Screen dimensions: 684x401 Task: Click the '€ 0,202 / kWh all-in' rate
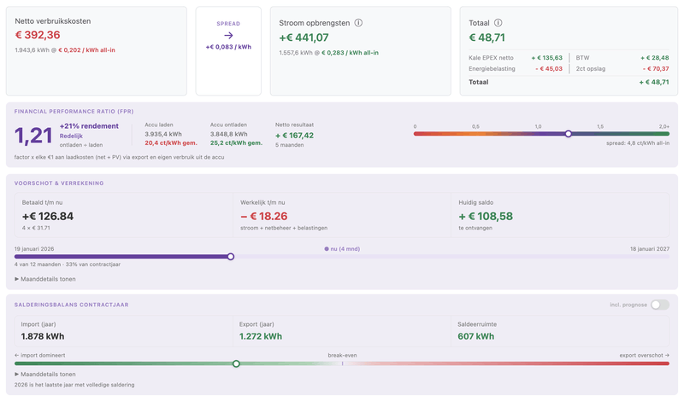click(87, 50)
